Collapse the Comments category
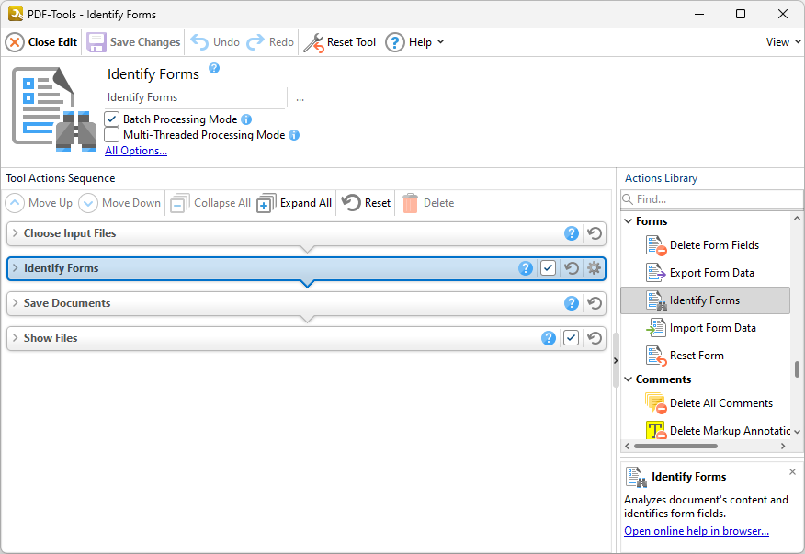Screen dimensions: 805x554 (628, 379)
